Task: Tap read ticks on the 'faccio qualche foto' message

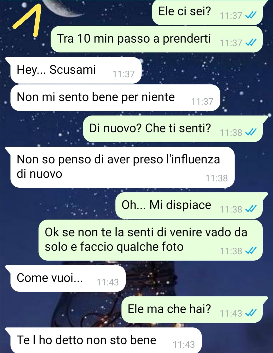Action: click(x=251, y=251)
